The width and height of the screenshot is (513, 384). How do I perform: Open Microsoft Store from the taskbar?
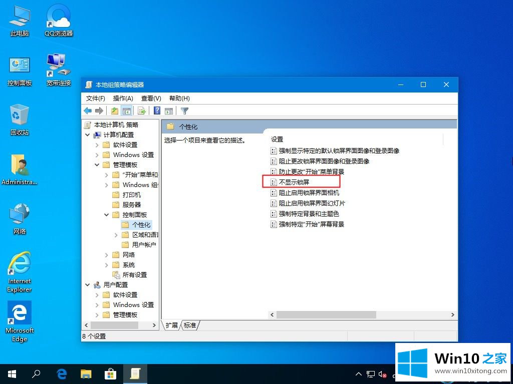coord(110,373)
